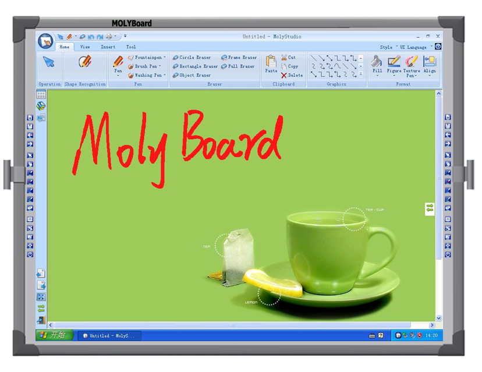Choose the Circle Eraser tool
This screenshot has height=372, width=482.
(192, 58)
